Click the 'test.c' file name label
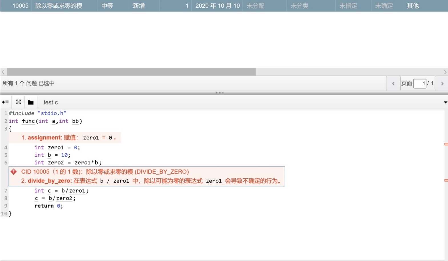This screenshot has height=261, width=448. click(51, 102)
